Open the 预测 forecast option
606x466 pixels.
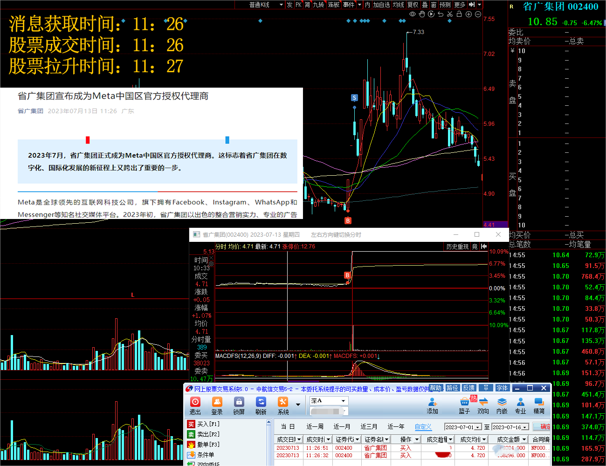click(x=445, y=5)
